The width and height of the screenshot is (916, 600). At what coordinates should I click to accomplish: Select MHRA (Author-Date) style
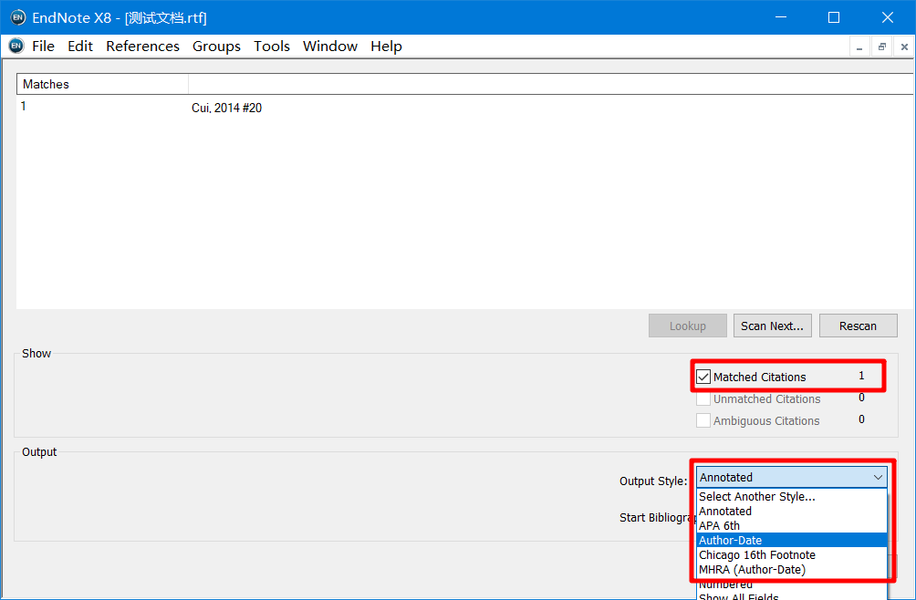(x=792, y=570)
